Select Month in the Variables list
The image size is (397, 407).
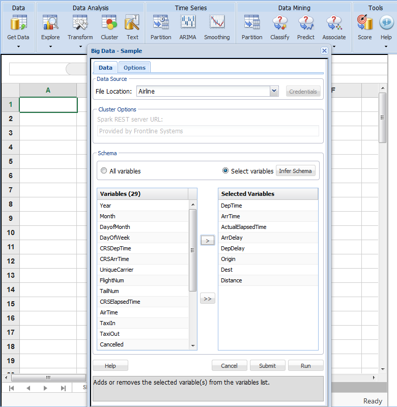click(143, 216)
